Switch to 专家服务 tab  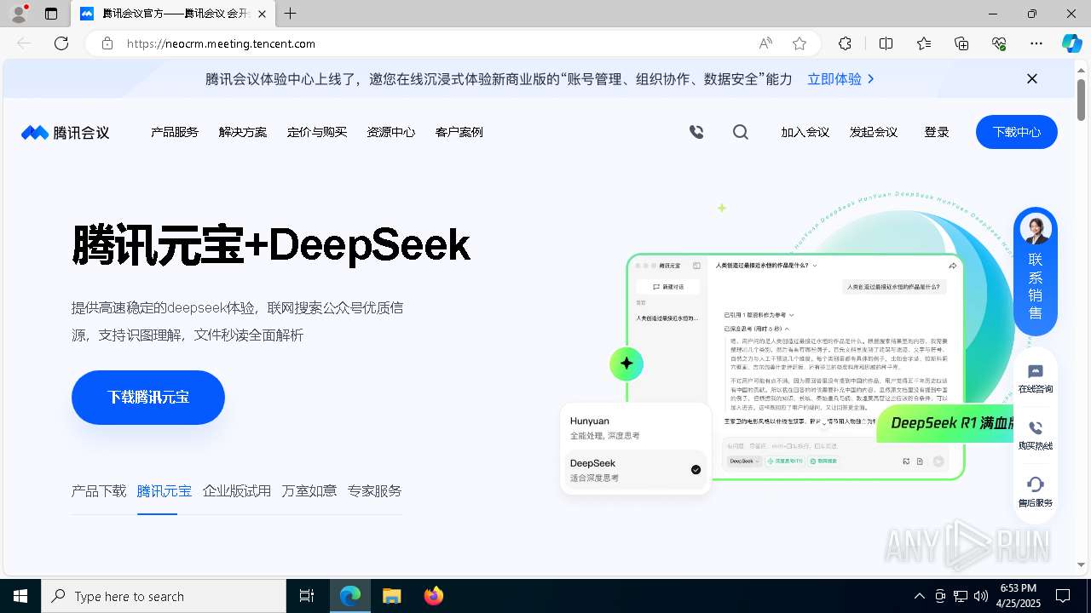(x=374, y=491)
